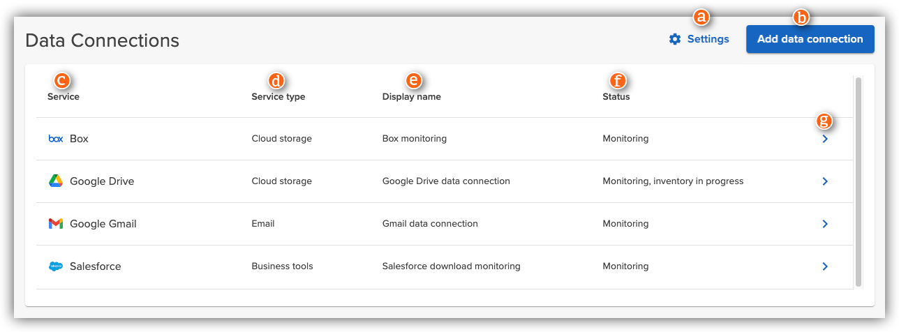
Task: Select the Salesforce service name
Action: [x=96, y=266]
